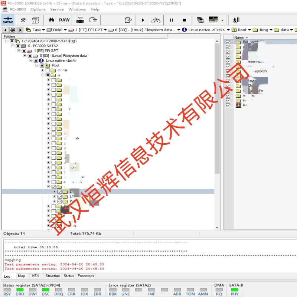Viewport: 297px width, 297px height.
Task: Stop the current task
Action: [184, 20]
